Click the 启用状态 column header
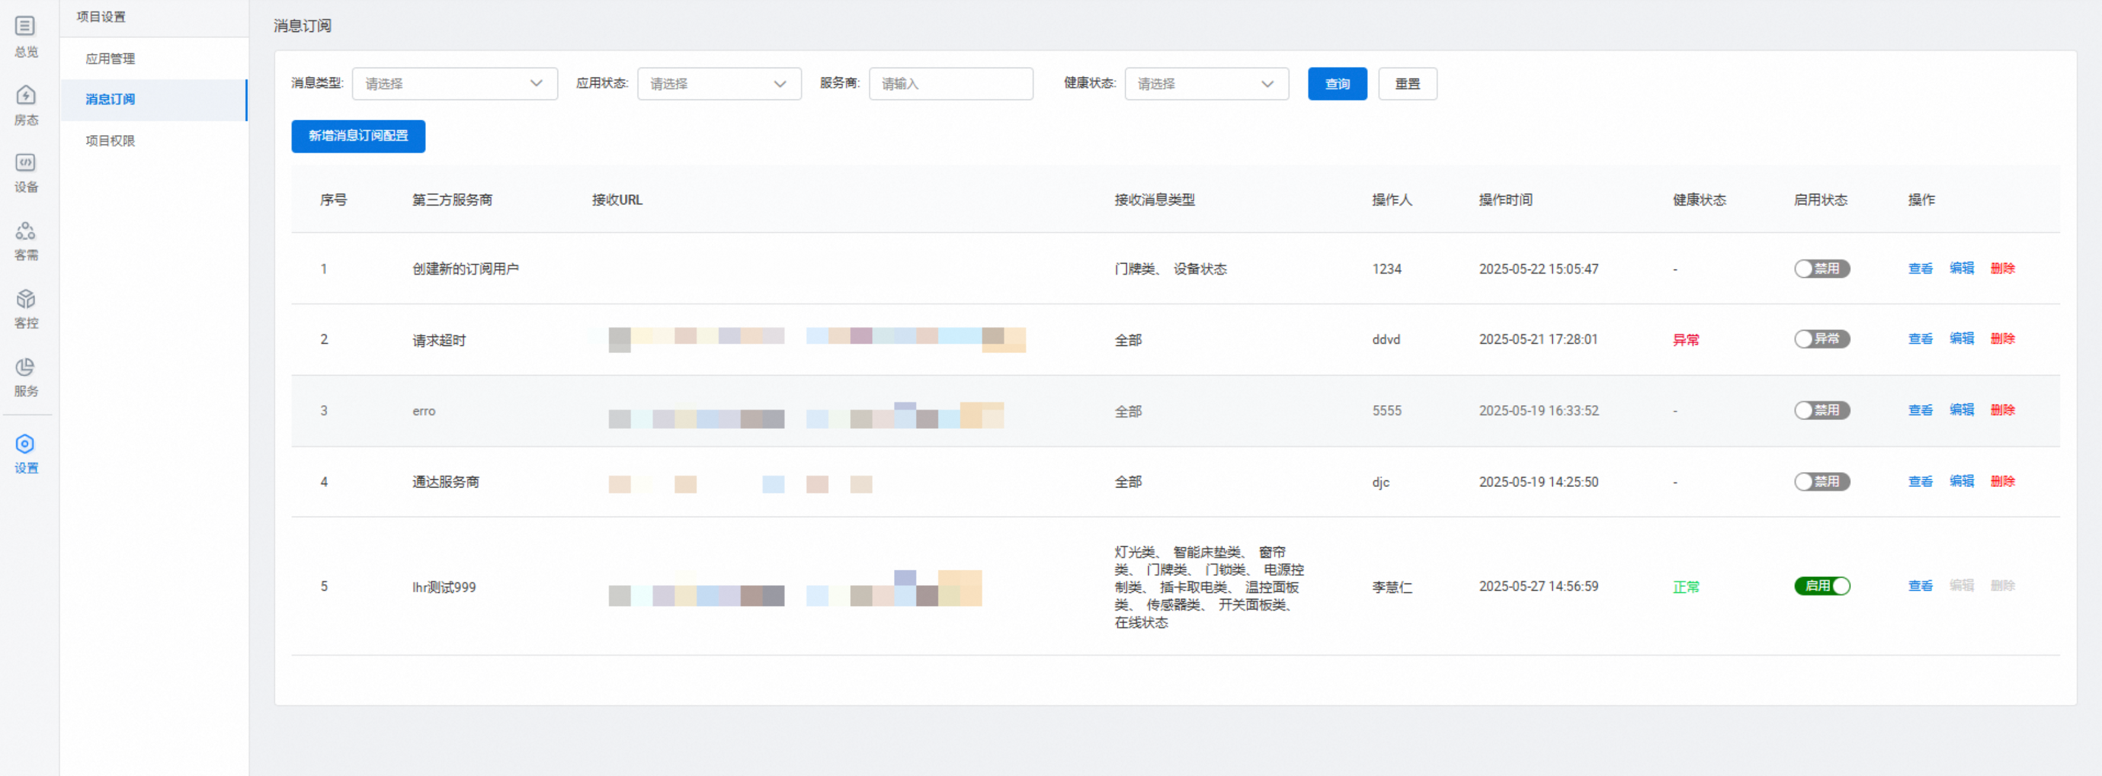The width and height of the screenshot is (2102, 776). [1821, 200]
